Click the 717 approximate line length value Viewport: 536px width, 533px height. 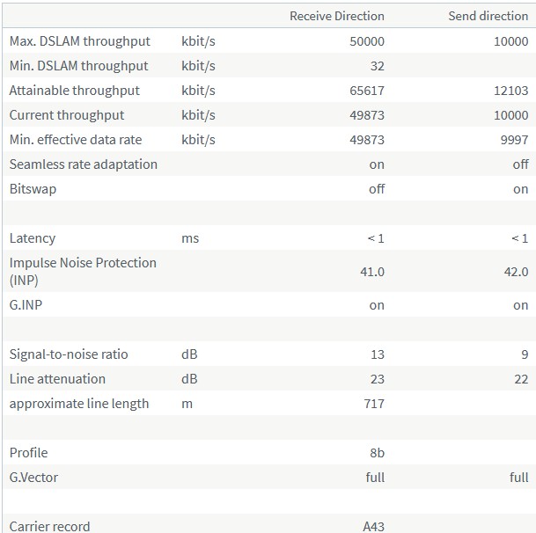tap(373, 404)
